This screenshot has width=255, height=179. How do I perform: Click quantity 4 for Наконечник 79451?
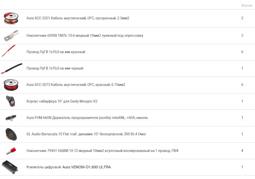click(x=242, y=151)
